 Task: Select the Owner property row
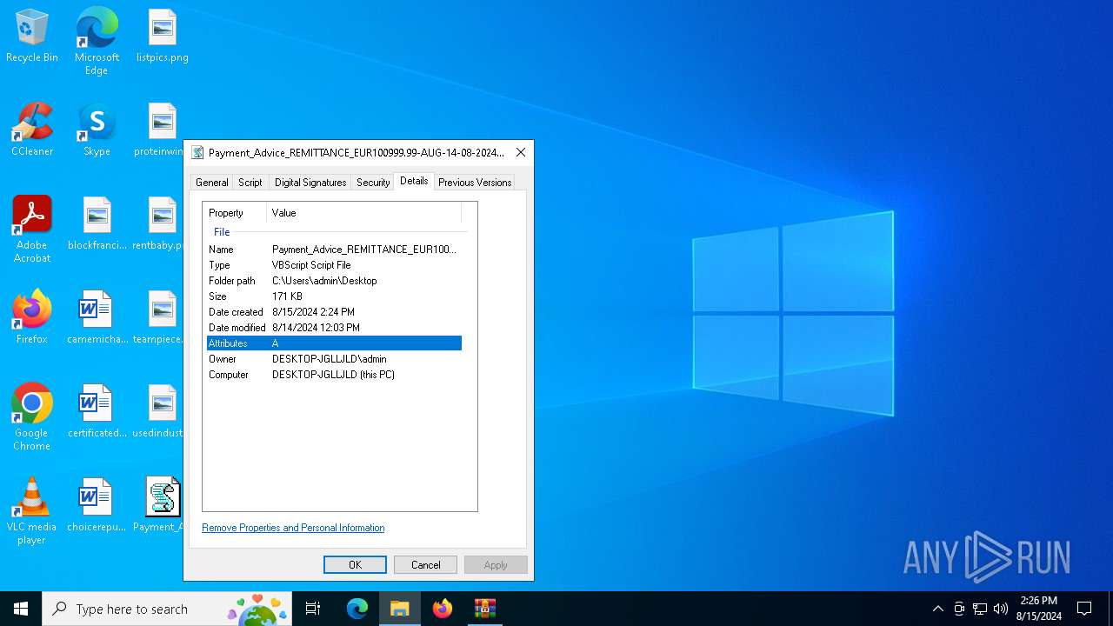pos(334,359)
